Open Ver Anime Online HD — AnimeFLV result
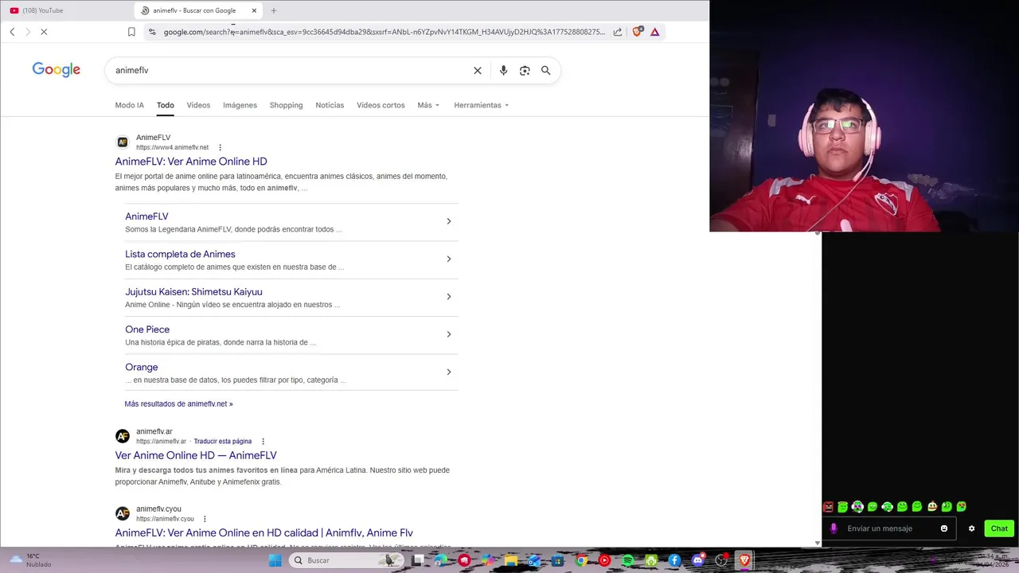Image resolution: width=1019 pixels, height=573 pixels. tap(196, 455)
